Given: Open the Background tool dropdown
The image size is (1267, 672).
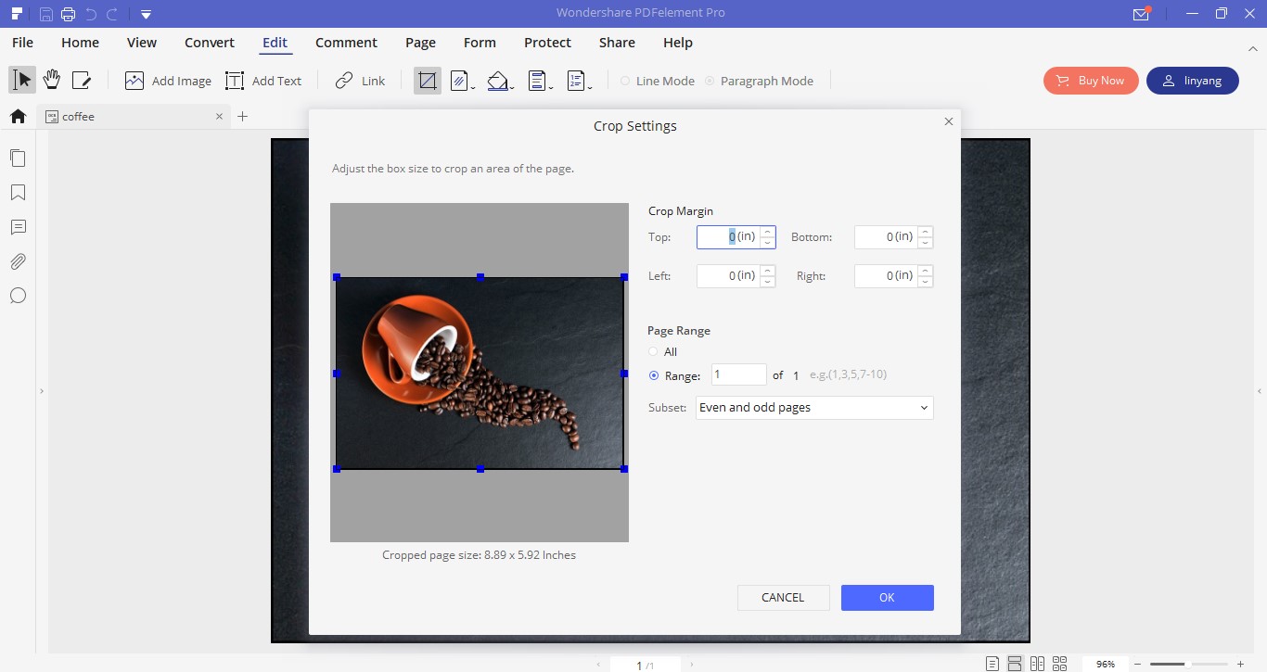Looking at the screenshot, I should tap(500, 81).
